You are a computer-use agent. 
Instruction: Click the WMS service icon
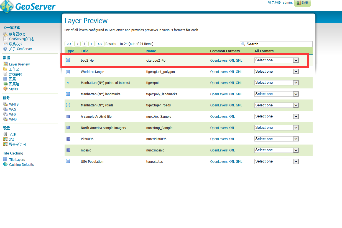pyautogui.click(x=5, y=119)
